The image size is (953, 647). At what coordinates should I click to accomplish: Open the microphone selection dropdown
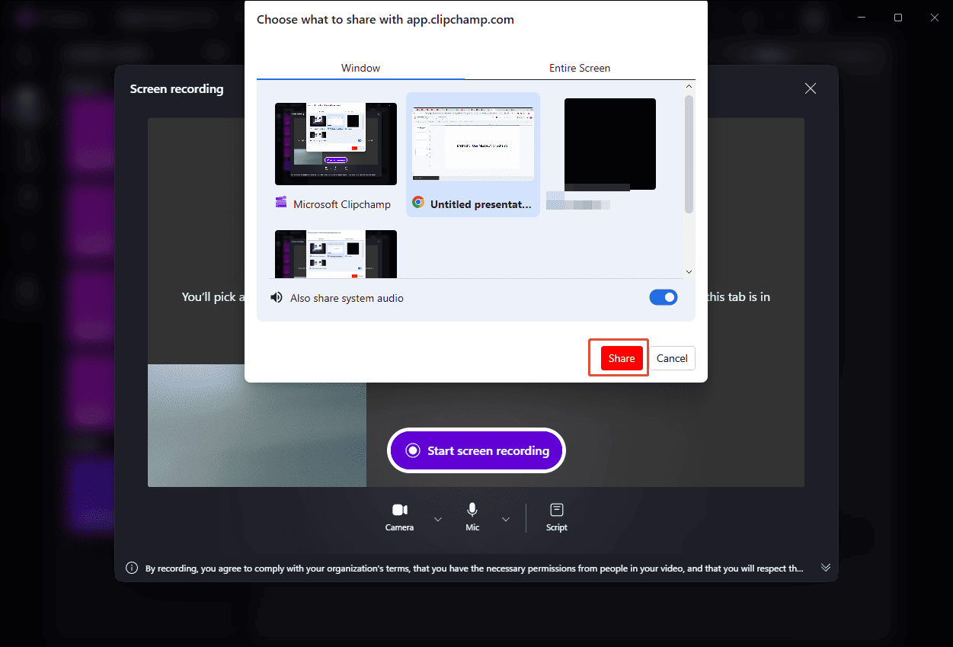click(x=505, y=517)
